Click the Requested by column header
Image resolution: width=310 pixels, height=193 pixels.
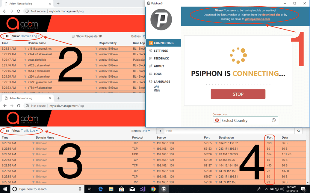click(108, 43)
